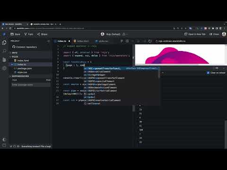Click the Close preview button
This screenshot has height=170, width=227.
click(x=214, y=34)
